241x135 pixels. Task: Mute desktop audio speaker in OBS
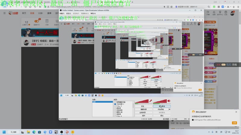coord(169,101)
